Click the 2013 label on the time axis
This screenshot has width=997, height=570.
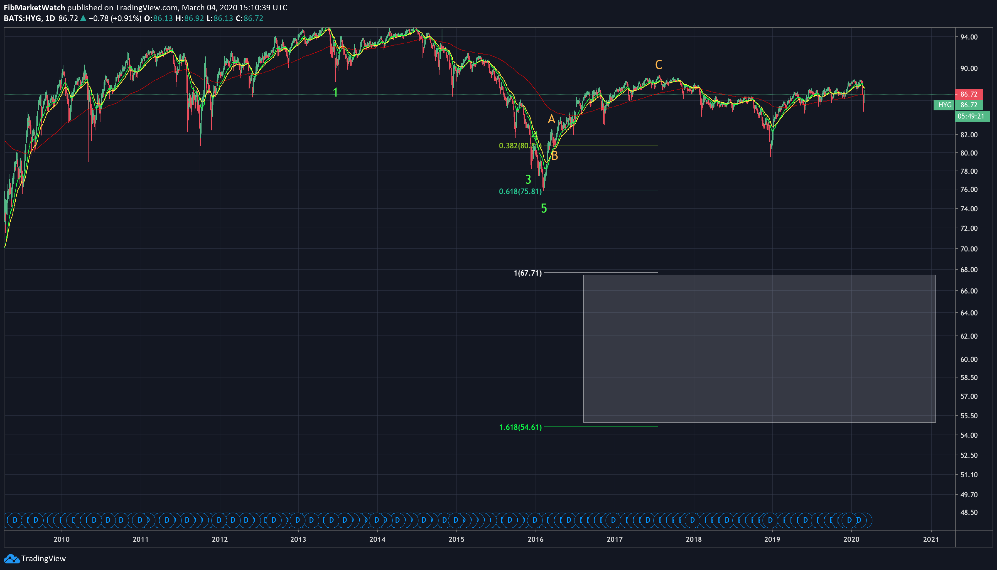click(298, 539)
